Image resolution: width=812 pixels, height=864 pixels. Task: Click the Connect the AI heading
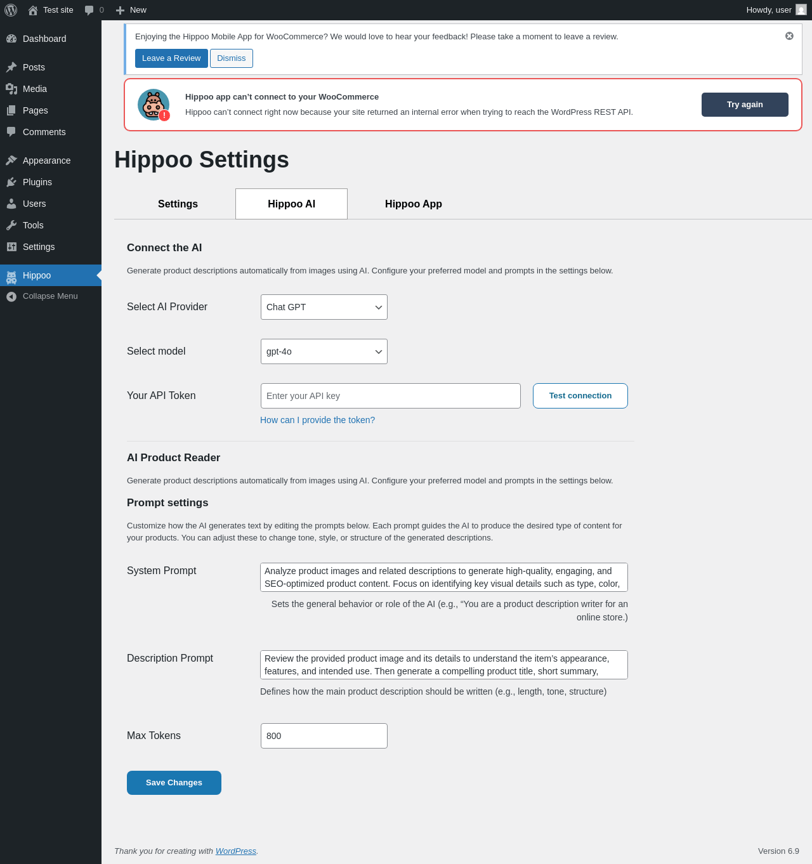pos(164,248)
